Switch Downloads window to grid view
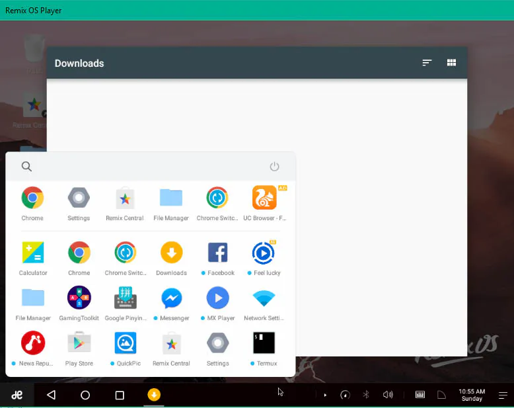 [x=451, y=63]
